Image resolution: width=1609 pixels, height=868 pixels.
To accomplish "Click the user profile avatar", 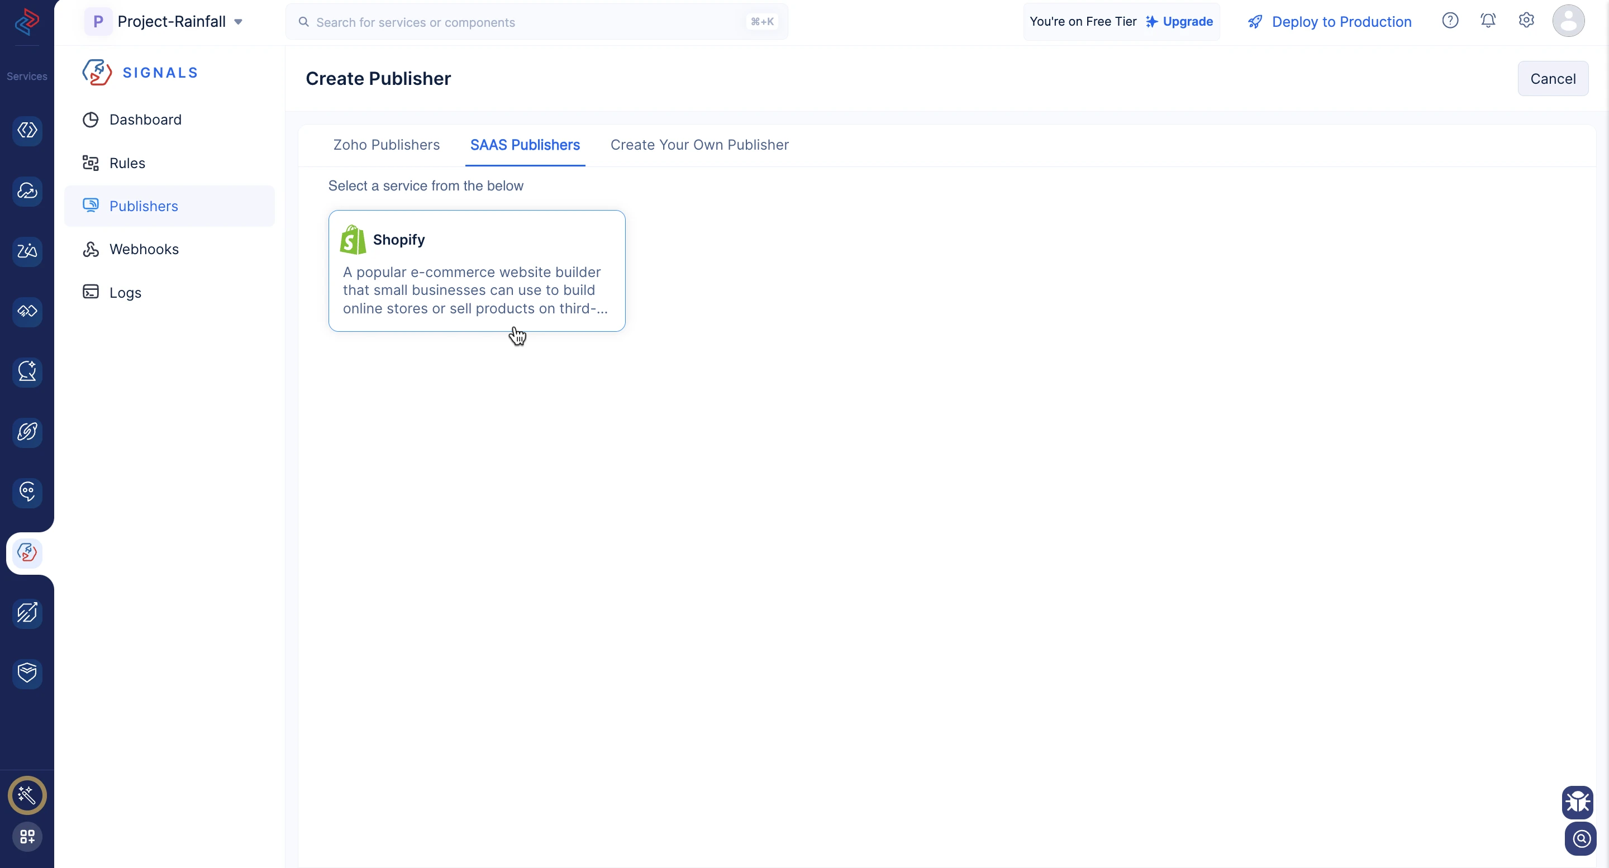I will coord(1568,21).
